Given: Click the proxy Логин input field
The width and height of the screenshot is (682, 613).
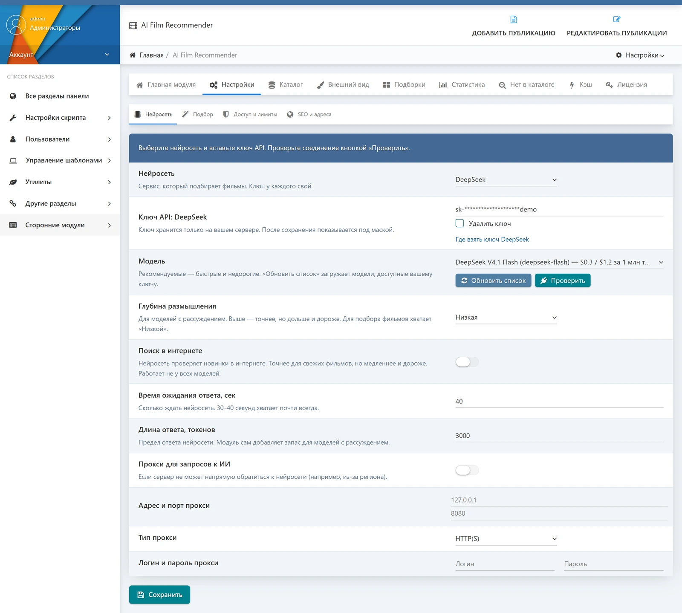Looking at the screenshot, I should [505, 564].
